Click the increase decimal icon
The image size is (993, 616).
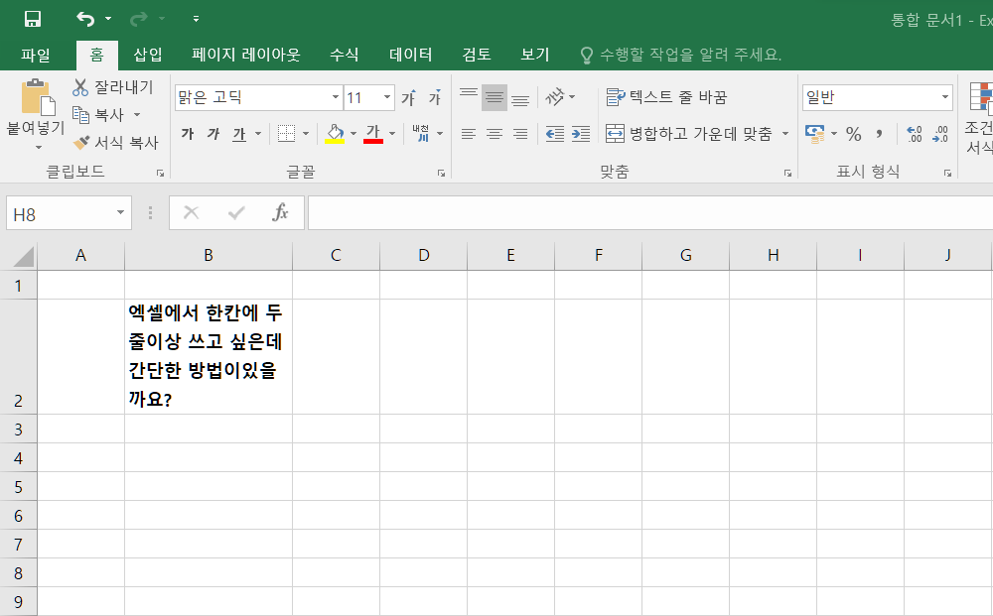pos(914,134)
